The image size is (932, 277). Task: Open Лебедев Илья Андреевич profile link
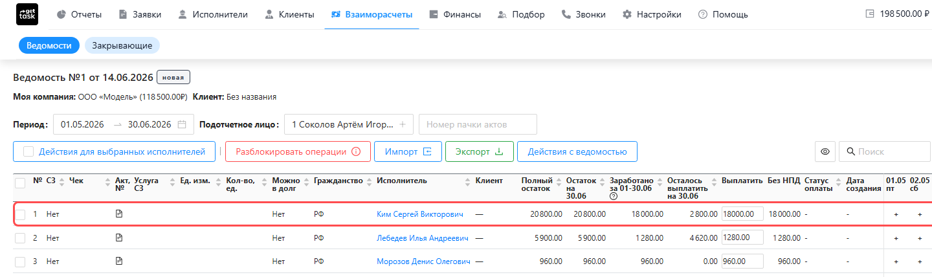click(x=423, y=238)
